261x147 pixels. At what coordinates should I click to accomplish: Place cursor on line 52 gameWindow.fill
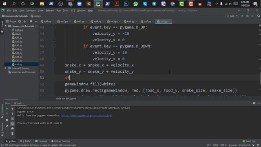pos(90,84)
